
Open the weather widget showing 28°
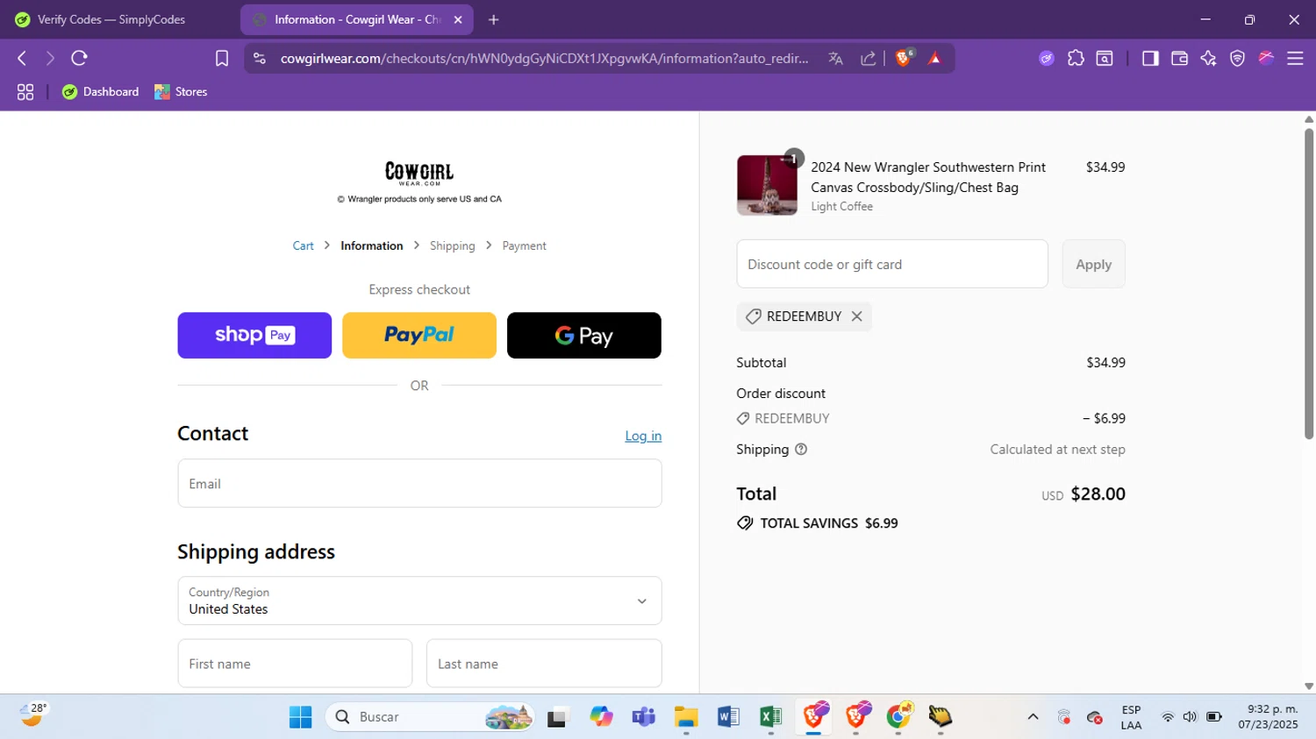(32, 715)
